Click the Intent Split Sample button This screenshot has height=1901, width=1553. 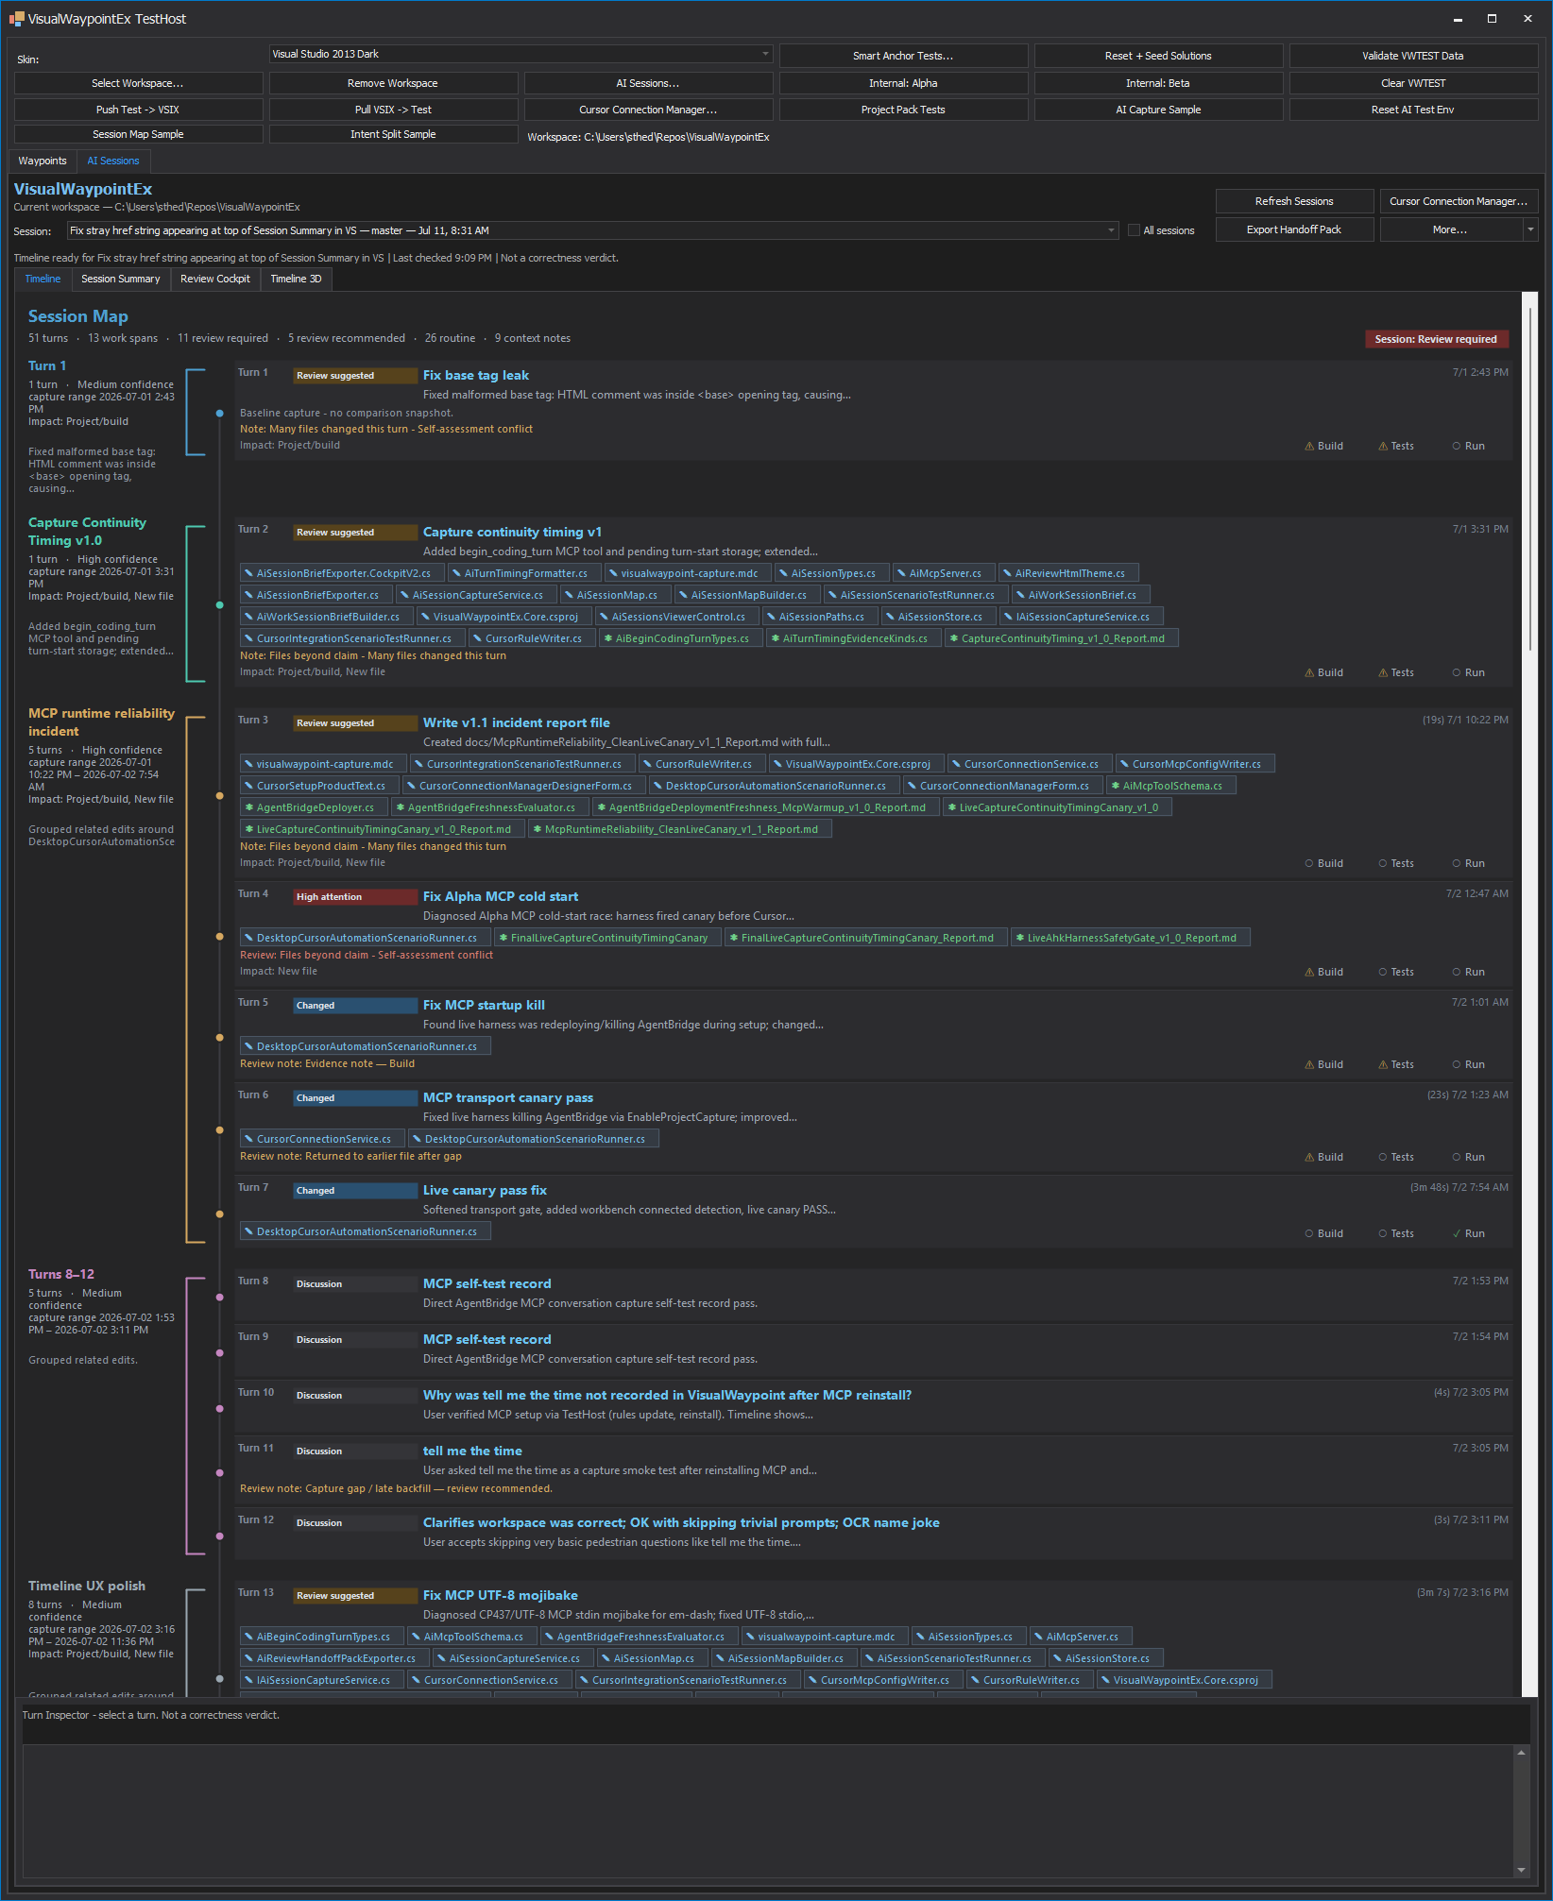coord(393,134)
